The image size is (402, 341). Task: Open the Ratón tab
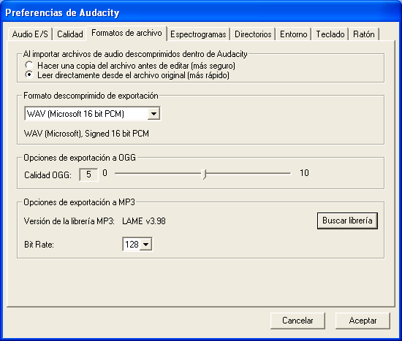[363, 34]
